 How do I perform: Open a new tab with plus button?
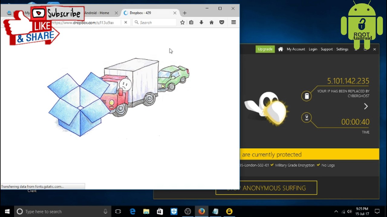pos(185,13)
